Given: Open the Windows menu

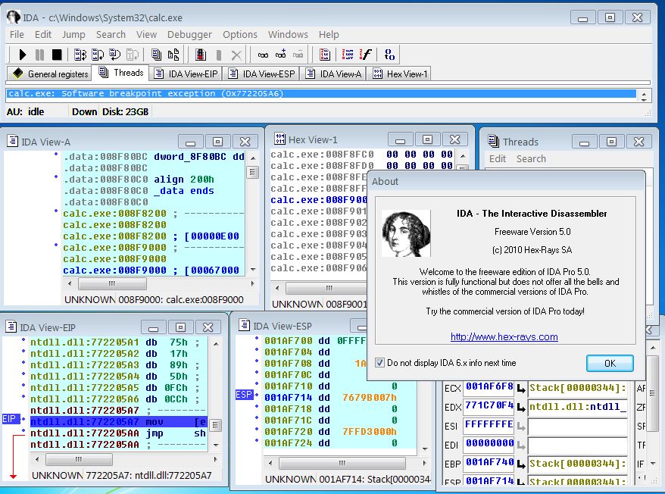Looking at the screenshot, I should (x=288, y=34).
